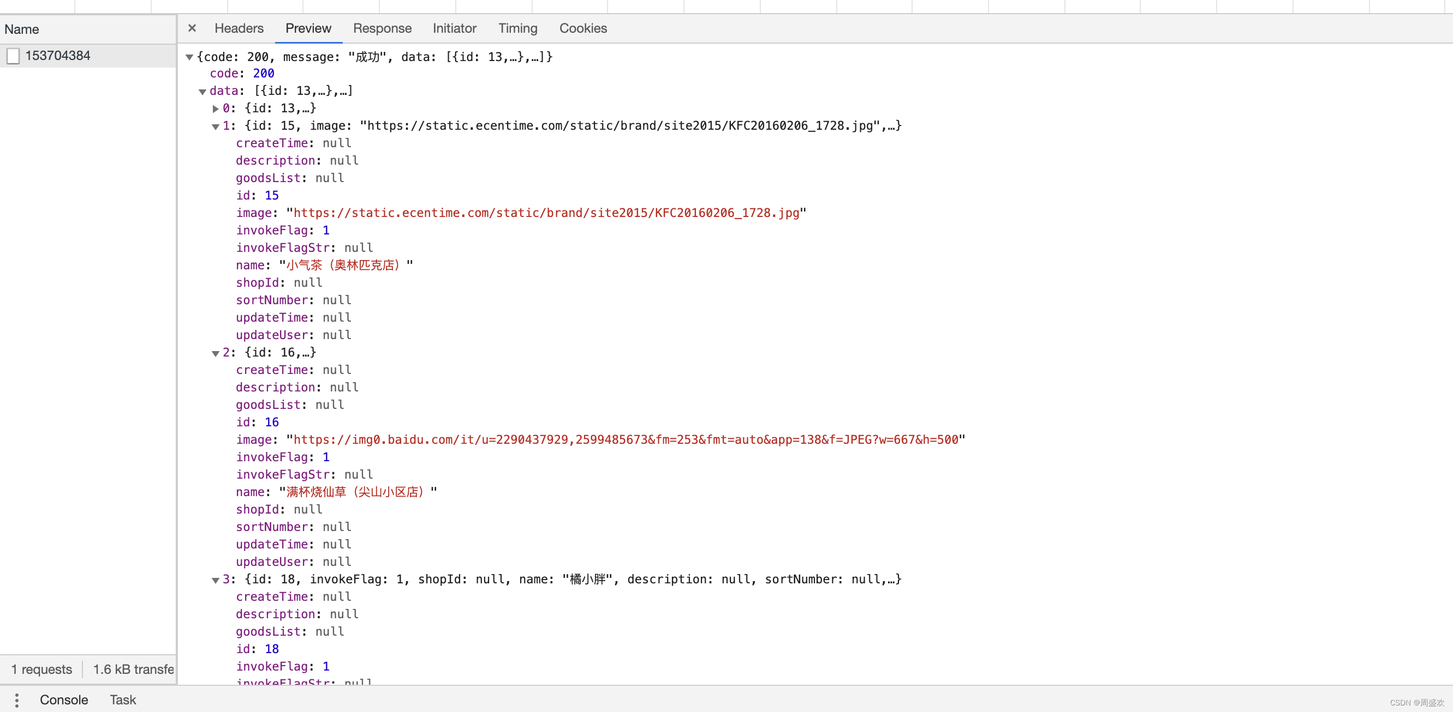This screenshot has width=1453, height=712.
Task: Open the Response tab
Action: pyautogui.click(x=382, y=28)
